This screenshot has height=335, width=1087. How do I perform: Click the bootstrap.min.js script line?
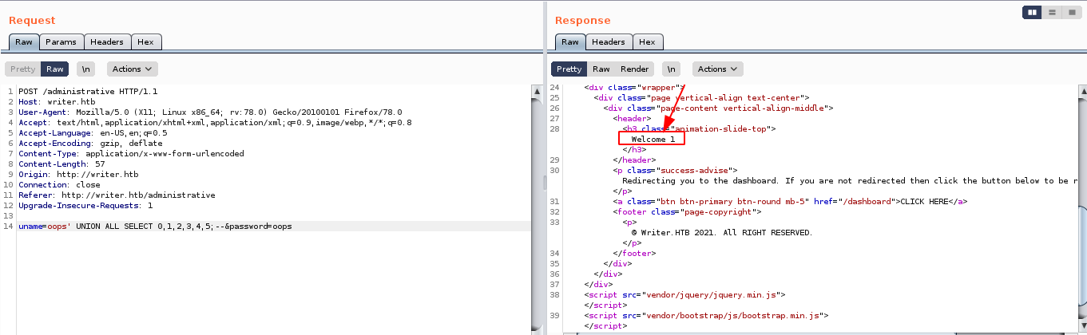click(x=707, y=315)
